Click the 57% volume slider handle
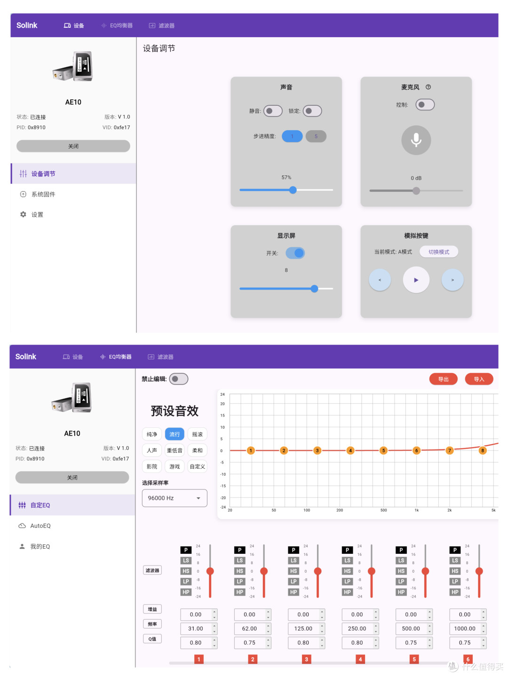Screen dimensions: 508x677 [293, 190]
